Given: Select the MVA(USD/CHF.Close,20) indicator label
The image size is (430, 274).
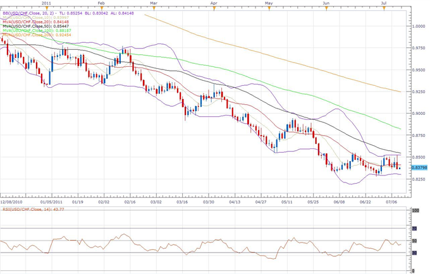Looking at the screenshot, I should (35, 21).
